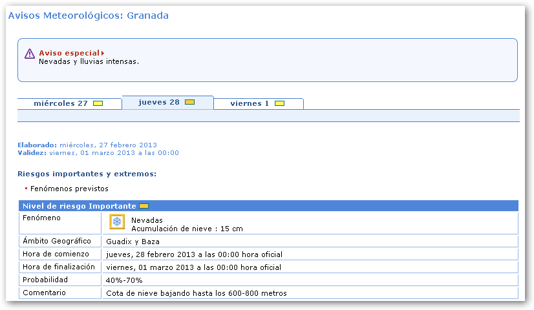Click yellow level swatch in Nivel de riesgo header
Viewport: 534px width, 310px height.
pos(144,206)
